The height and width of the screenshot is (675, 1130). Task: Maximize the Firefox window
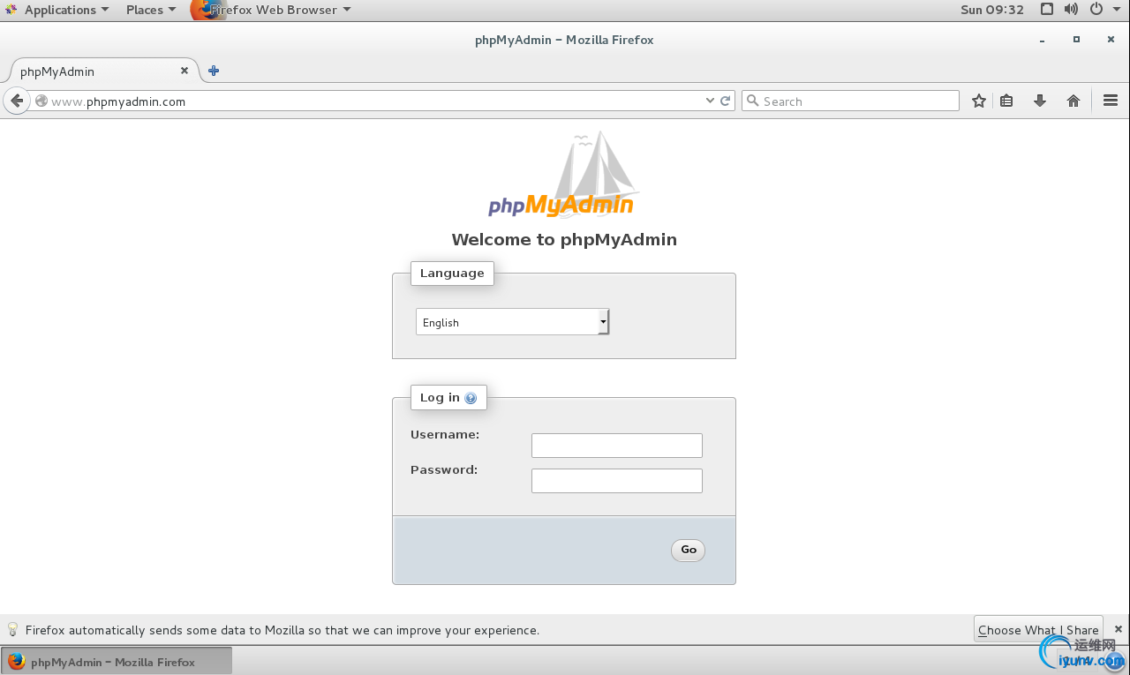(1076, 40)
